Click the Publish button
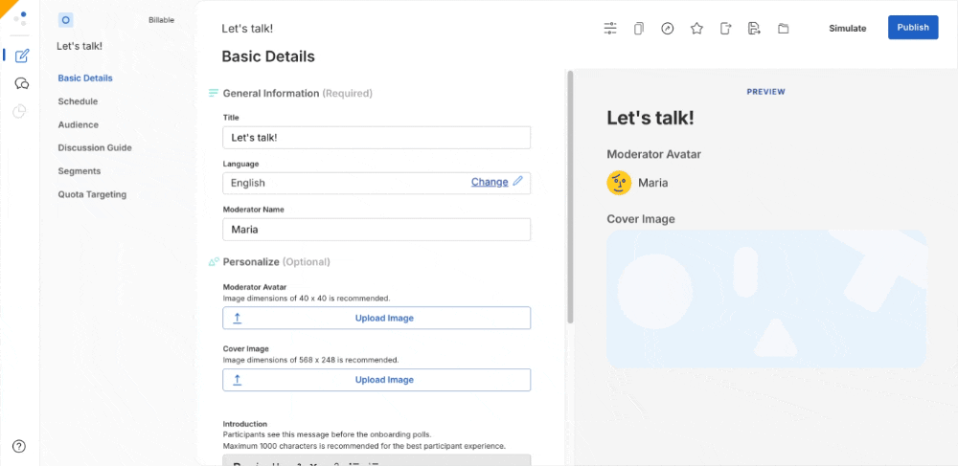 click(913, 28)
